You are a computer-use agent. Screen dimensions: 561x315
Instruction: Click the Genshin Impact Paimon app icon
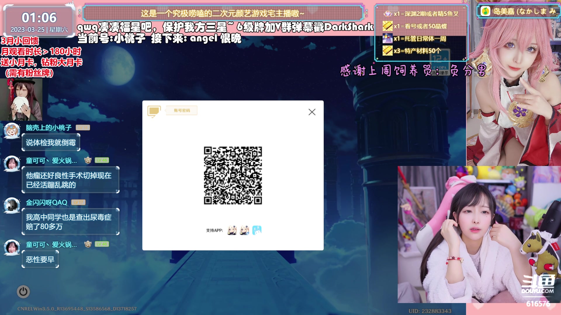pyautogui.click(x=232, y=230)
